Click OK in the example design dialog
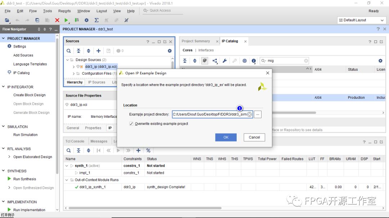 click(x=226, y=137)
